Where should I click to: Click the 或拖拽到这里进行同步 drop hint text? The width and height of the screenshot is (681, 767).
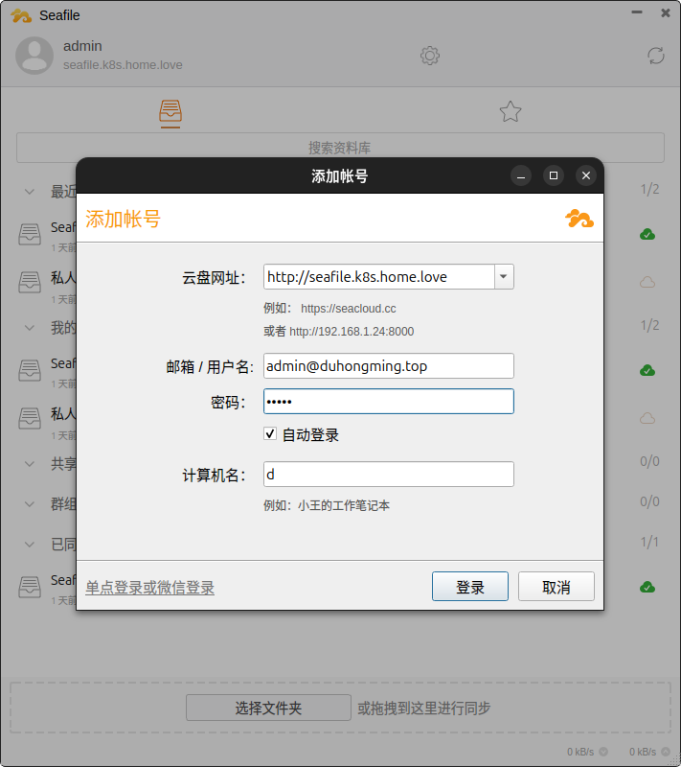pos(423,708)
